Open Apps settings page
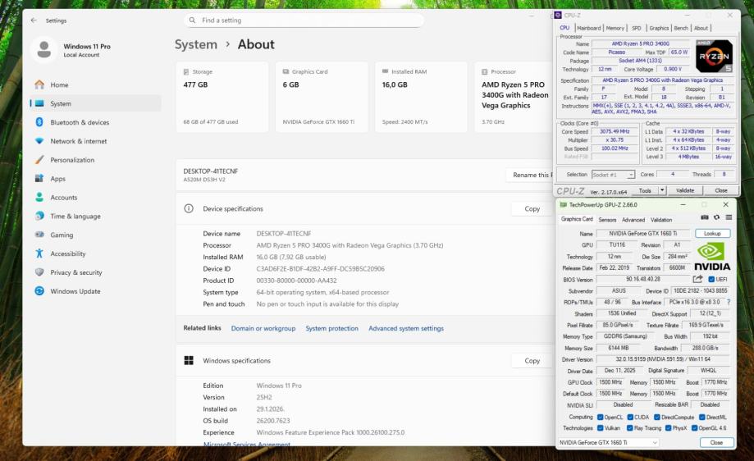The height and width of the screenshot is (461, 754). tap(57, 178)
